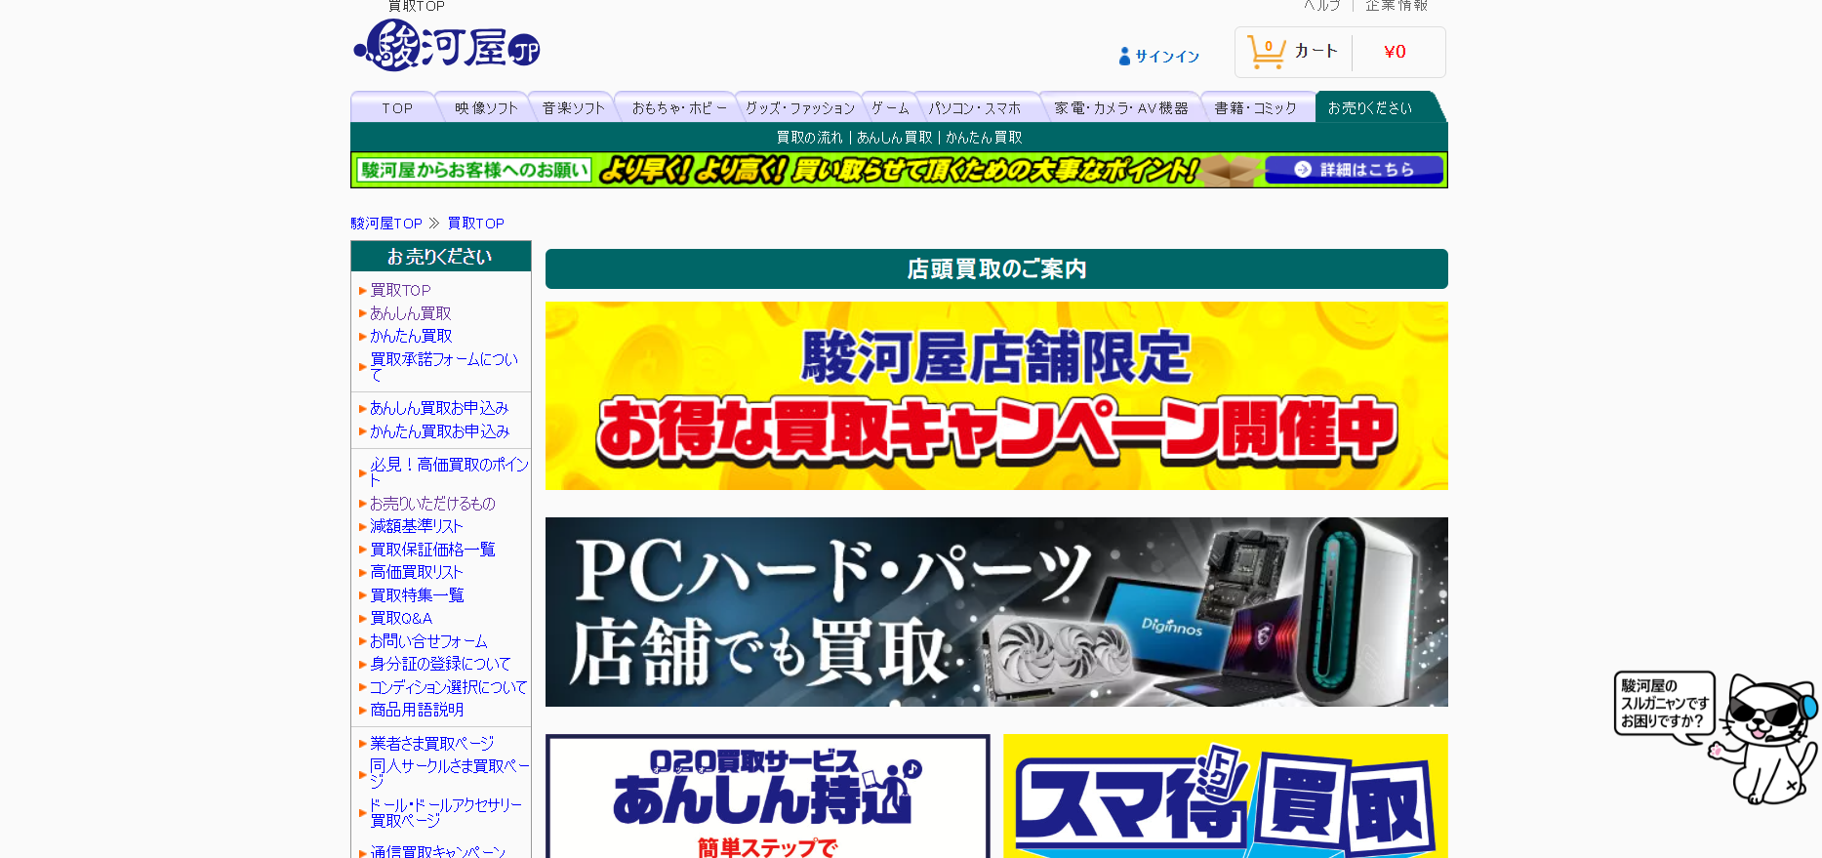Click the Suruga-ya JP logo
The image size is (1822, 858).
tap(447, 45)
